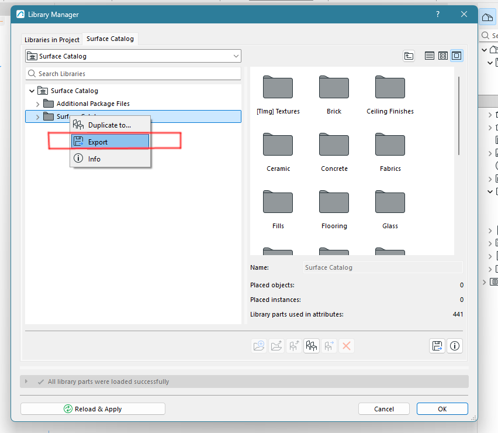Screen dimensions: 498x433
Task: Click the help question mark icon
Action: click(438, 14)
